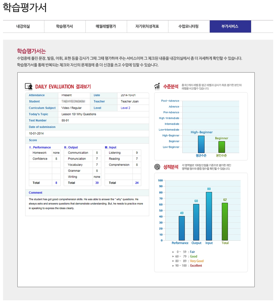The image size is (274, 302).
Task: Click the Output total score 30
Action: (97, 183)
